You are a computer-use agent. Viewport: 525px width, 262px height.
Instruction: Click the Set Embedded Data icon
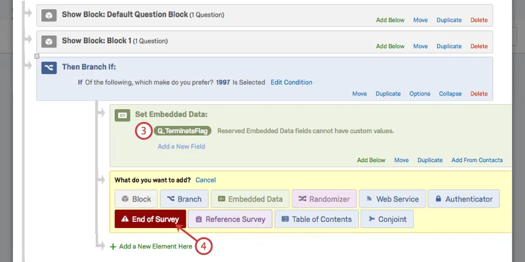coord(122,115)
